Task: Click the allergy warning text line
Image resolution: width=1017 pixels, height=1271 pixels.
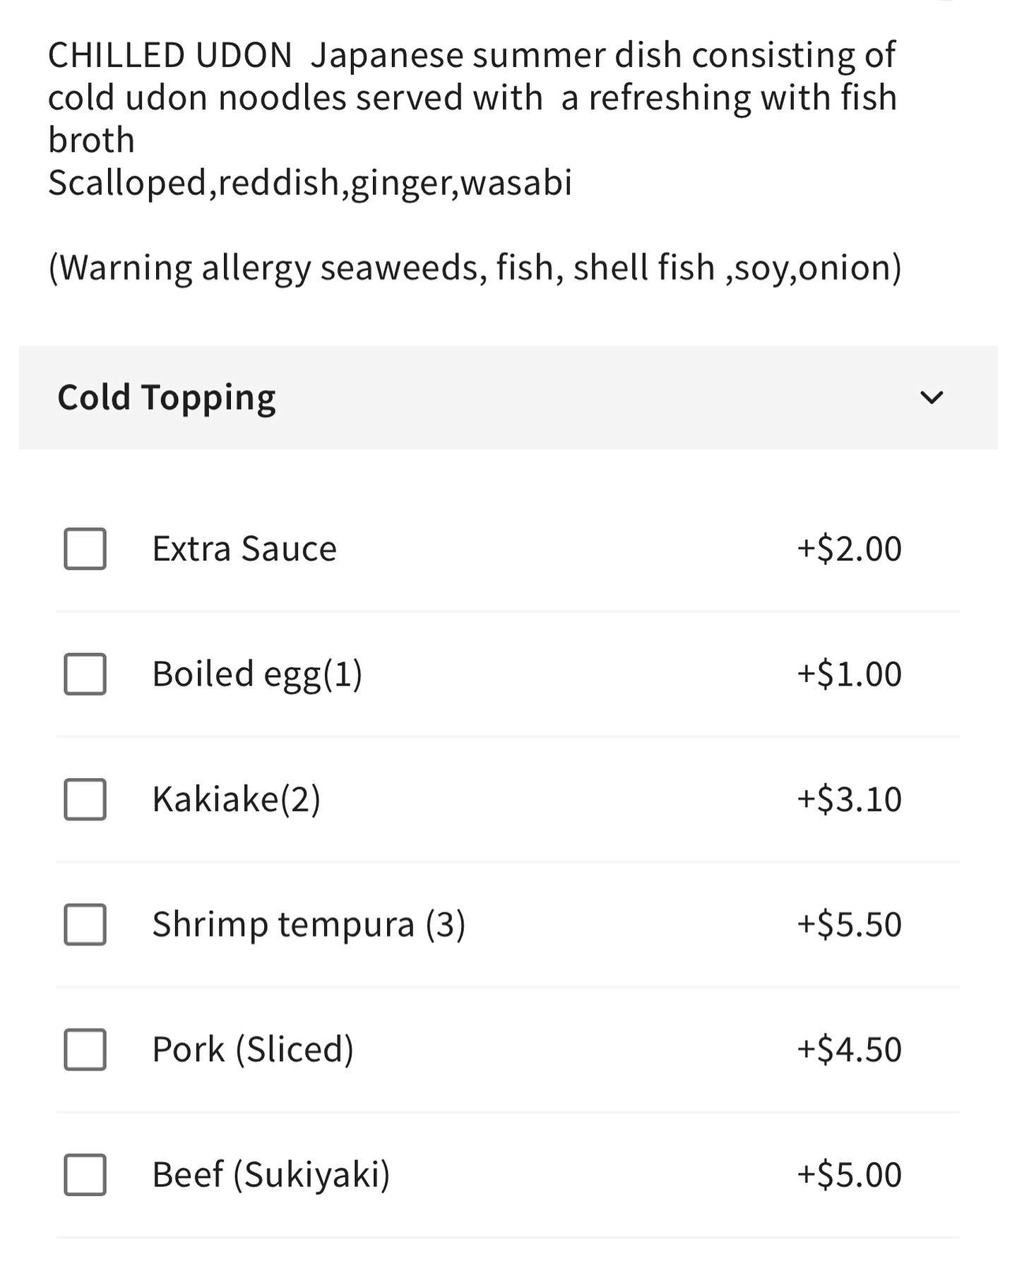Action: [475, 268]
